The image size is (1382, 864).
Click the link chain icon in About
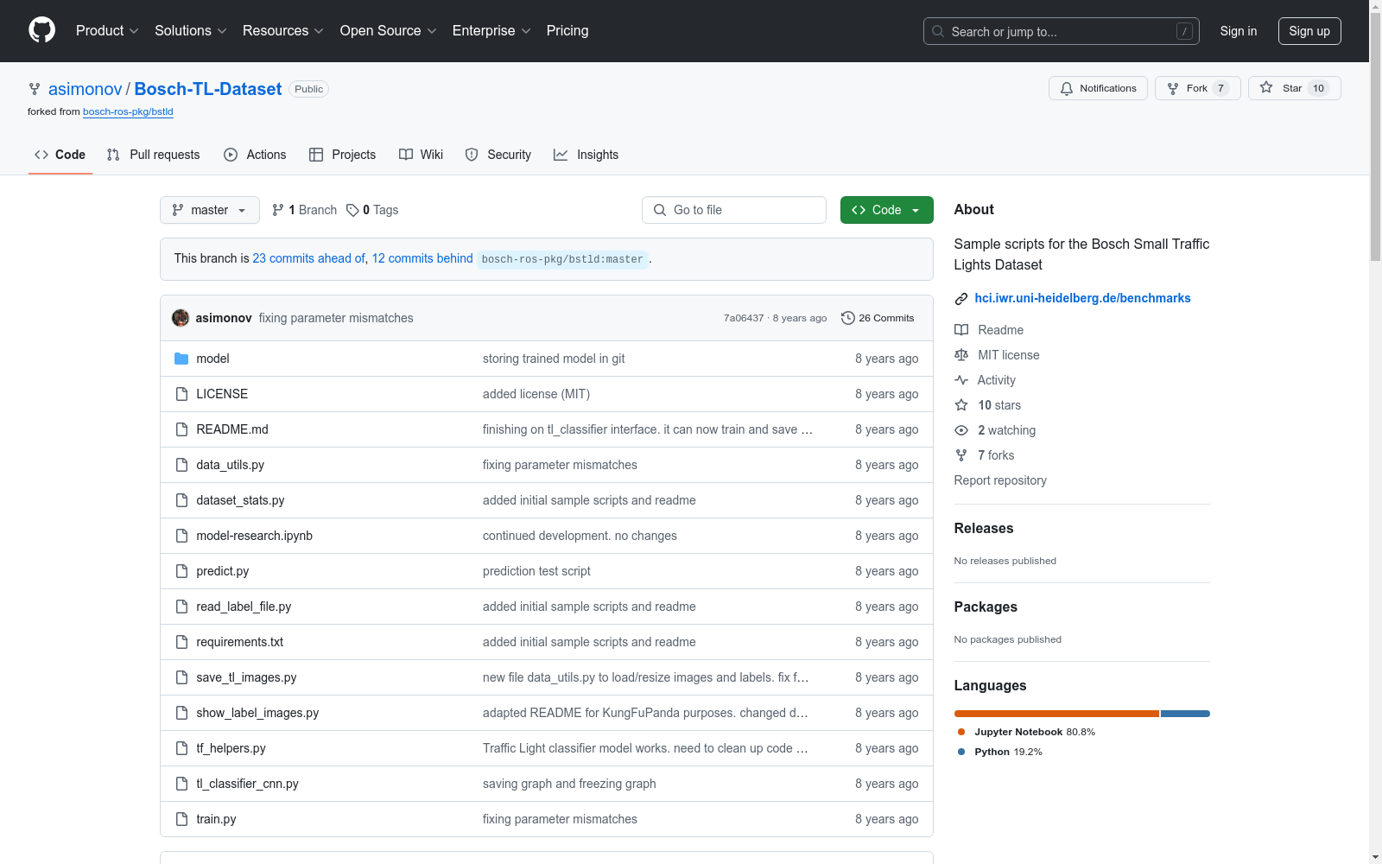point(961,299)
